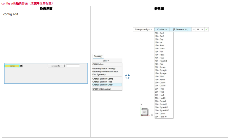Viewport: 230px width, 138px height.
Task: Open the Change config to dropdown
Action: 143,29
